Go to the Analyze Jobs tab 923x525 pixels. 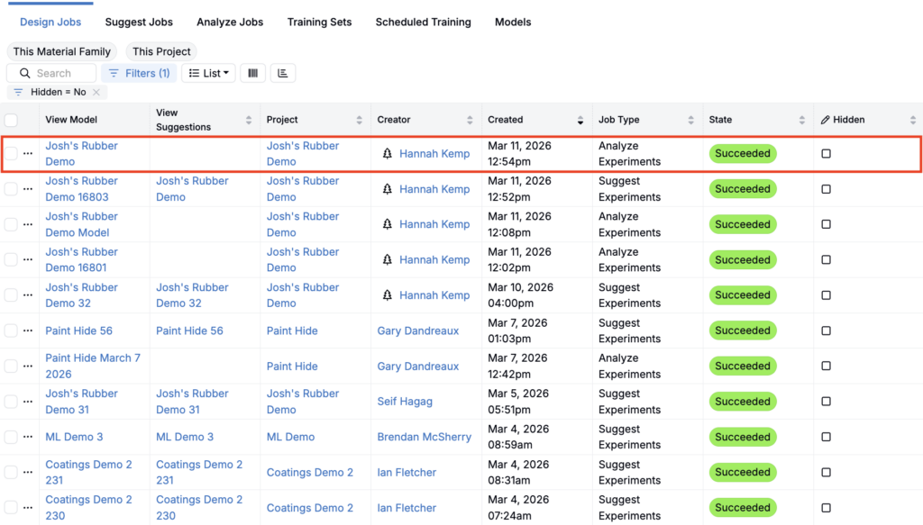coord(230,22)
